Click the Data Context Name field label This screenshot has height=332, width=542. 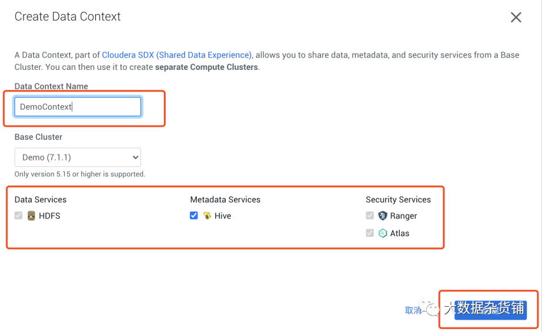click(x=51, y=86)
